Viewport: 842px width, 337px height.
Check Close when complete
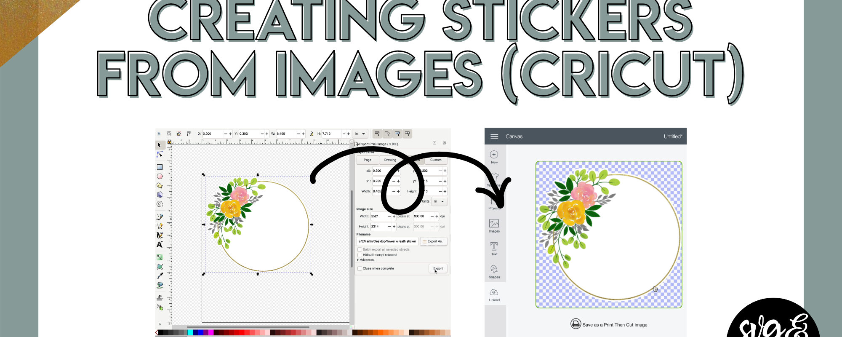coord(360,268)
